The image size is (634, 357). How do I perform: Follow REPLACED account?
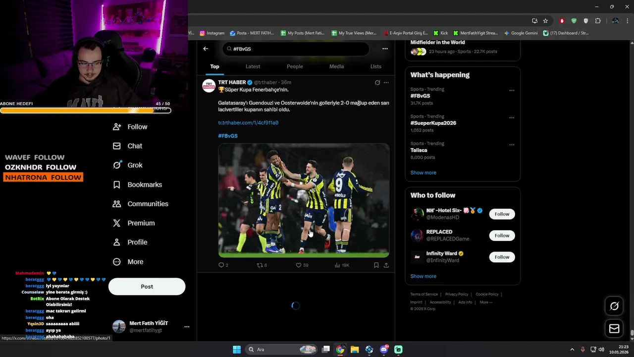pyautogui.click(x=502, y=236)
